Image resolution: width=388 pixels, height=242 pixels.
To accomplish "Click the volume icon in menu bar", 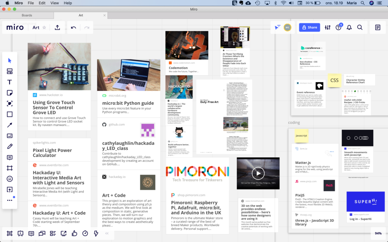I will [x=291, y=3].
